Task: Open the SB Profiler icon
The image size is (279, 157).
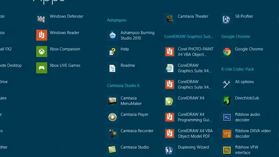Action: tap(227, 19)
